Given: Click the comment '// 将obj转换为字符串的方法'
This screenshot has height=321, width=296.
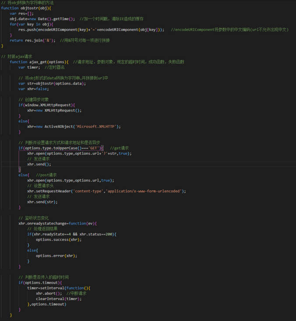Looking at the screenshot, I should [28, 3].
